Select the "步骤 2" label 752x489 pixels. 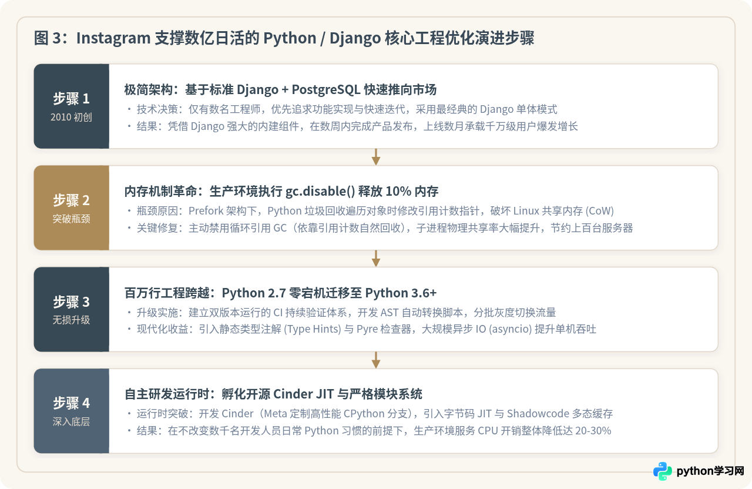click(71, 200)
